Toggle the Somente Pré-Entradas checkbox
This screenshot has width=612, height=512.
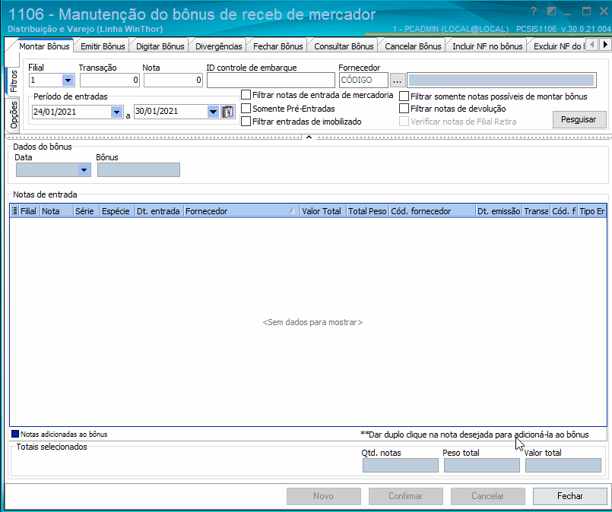click(x=246, y=108)
